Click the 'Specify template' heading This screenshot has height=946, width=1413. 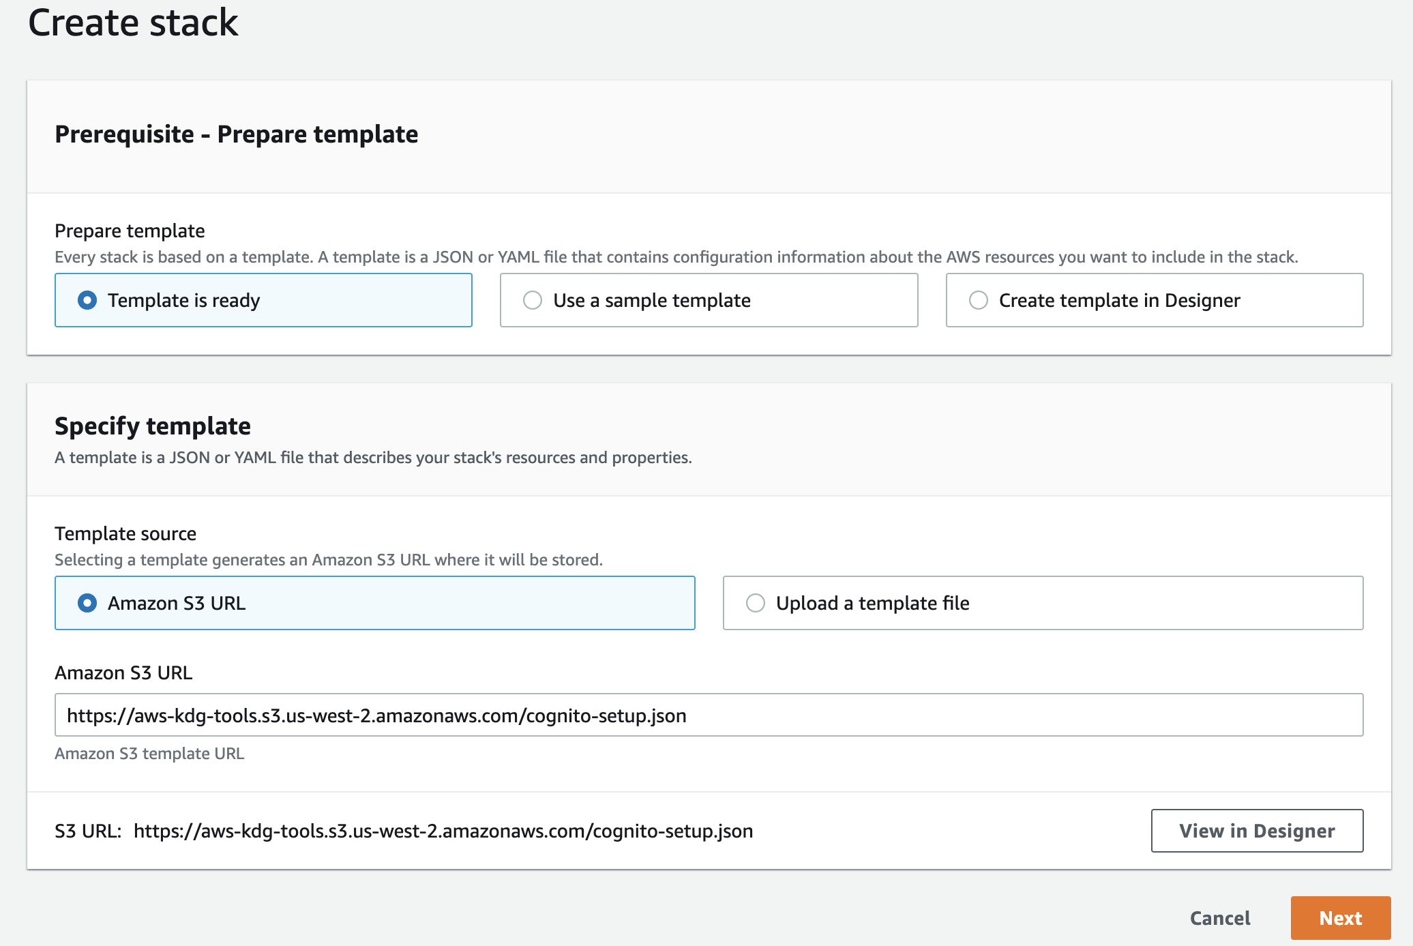(153, 426)
